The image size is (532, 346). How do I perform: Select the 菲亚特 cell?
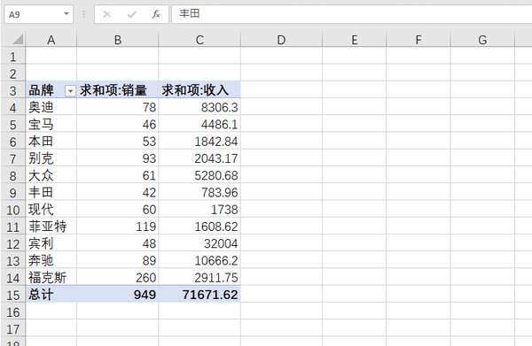51,227
